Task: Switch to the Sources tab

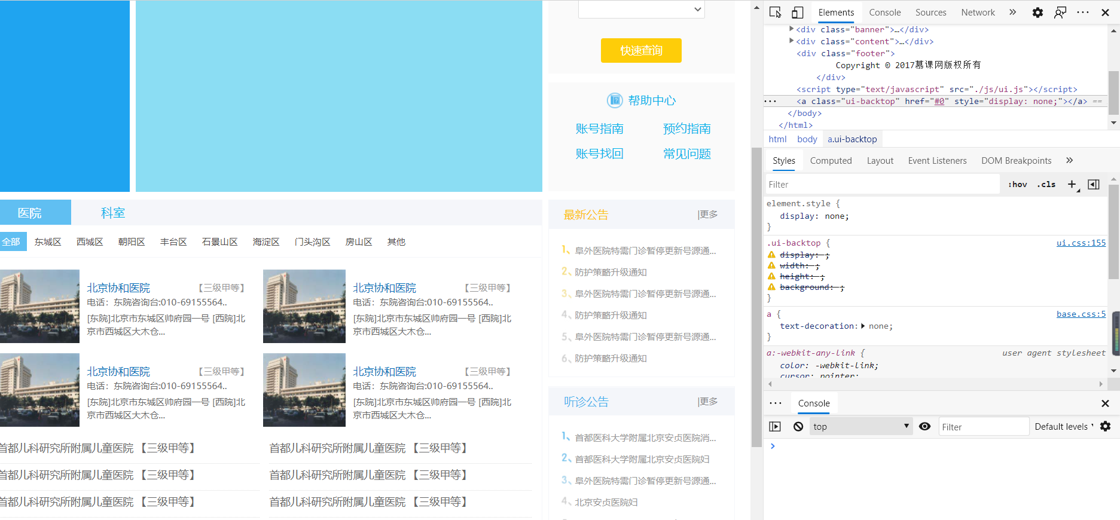Action: tap(930, 13)
